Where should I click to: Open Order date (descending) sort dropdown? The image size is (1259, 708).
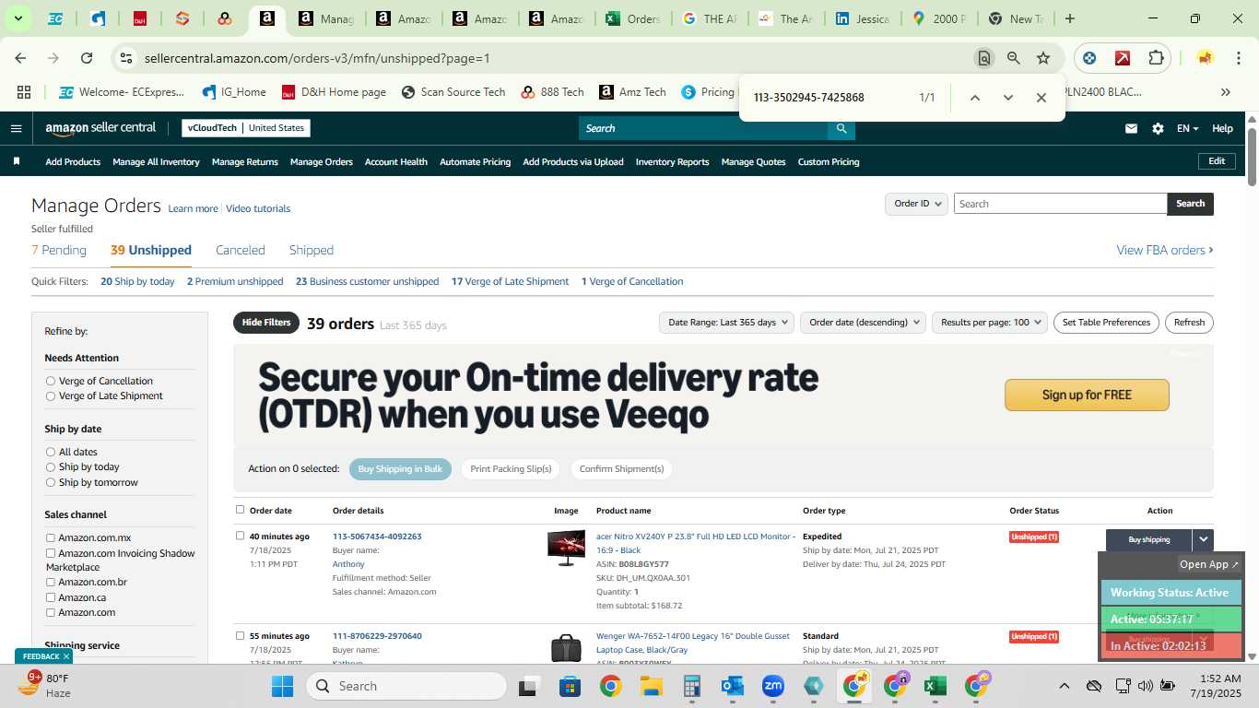pyautogui.click(x=864, y=322)
